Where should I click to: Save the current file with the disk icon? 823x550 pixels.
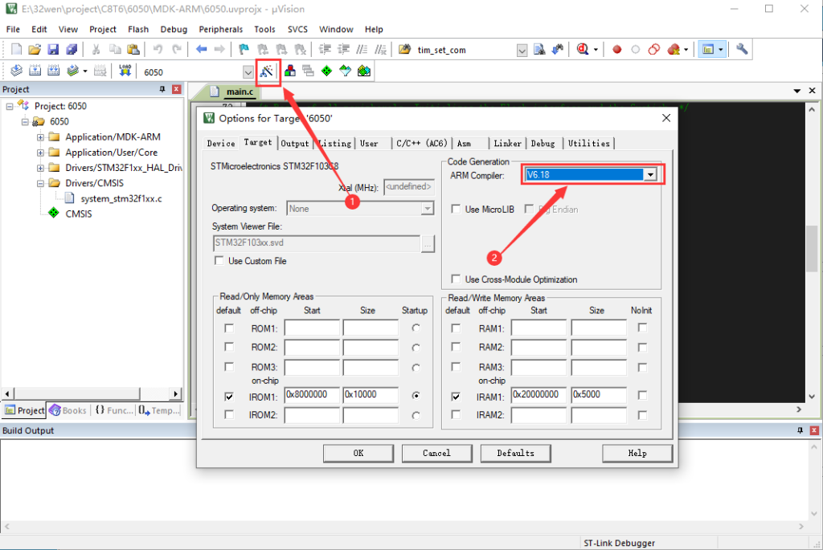(53, 49)
